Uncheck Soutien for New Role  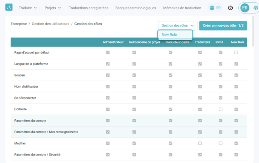click(x=236, y=75)
